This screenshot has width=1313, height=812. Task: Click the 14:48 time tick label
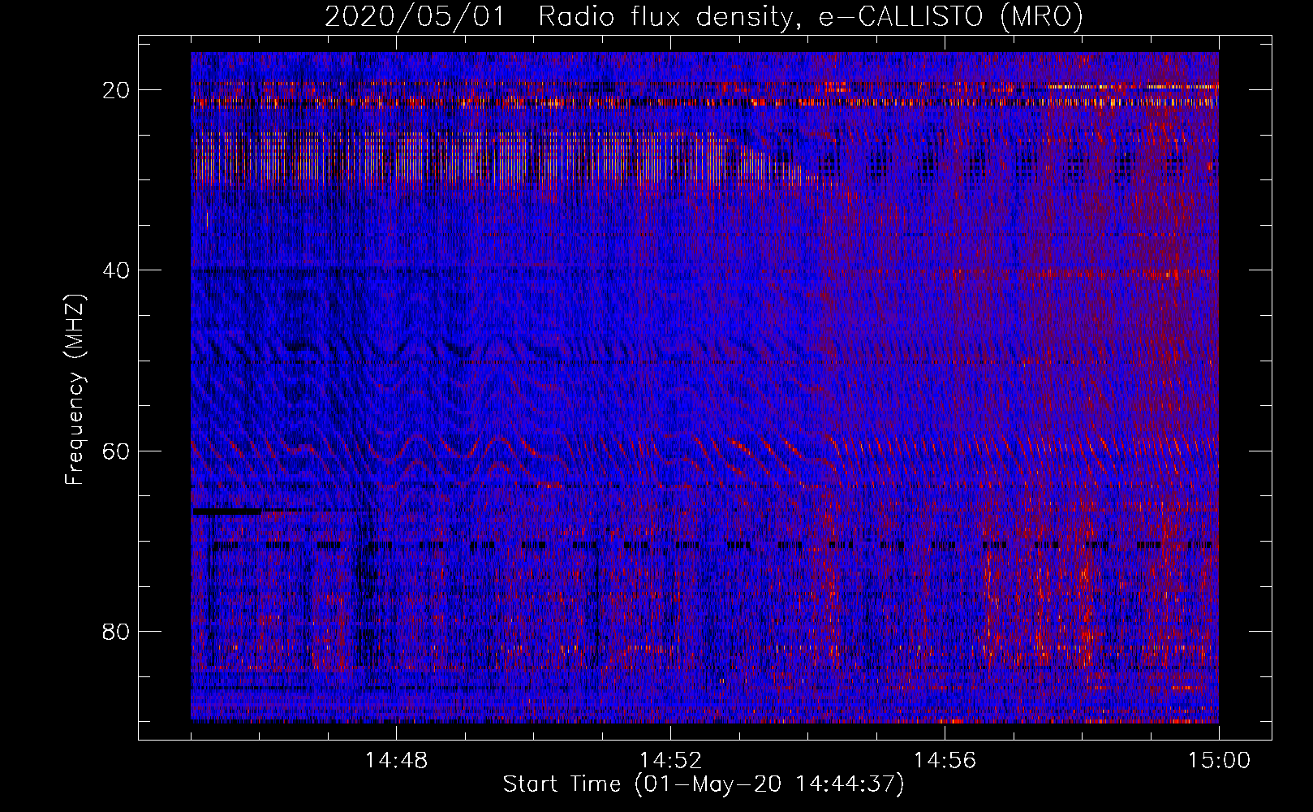[x=396, y=761]
